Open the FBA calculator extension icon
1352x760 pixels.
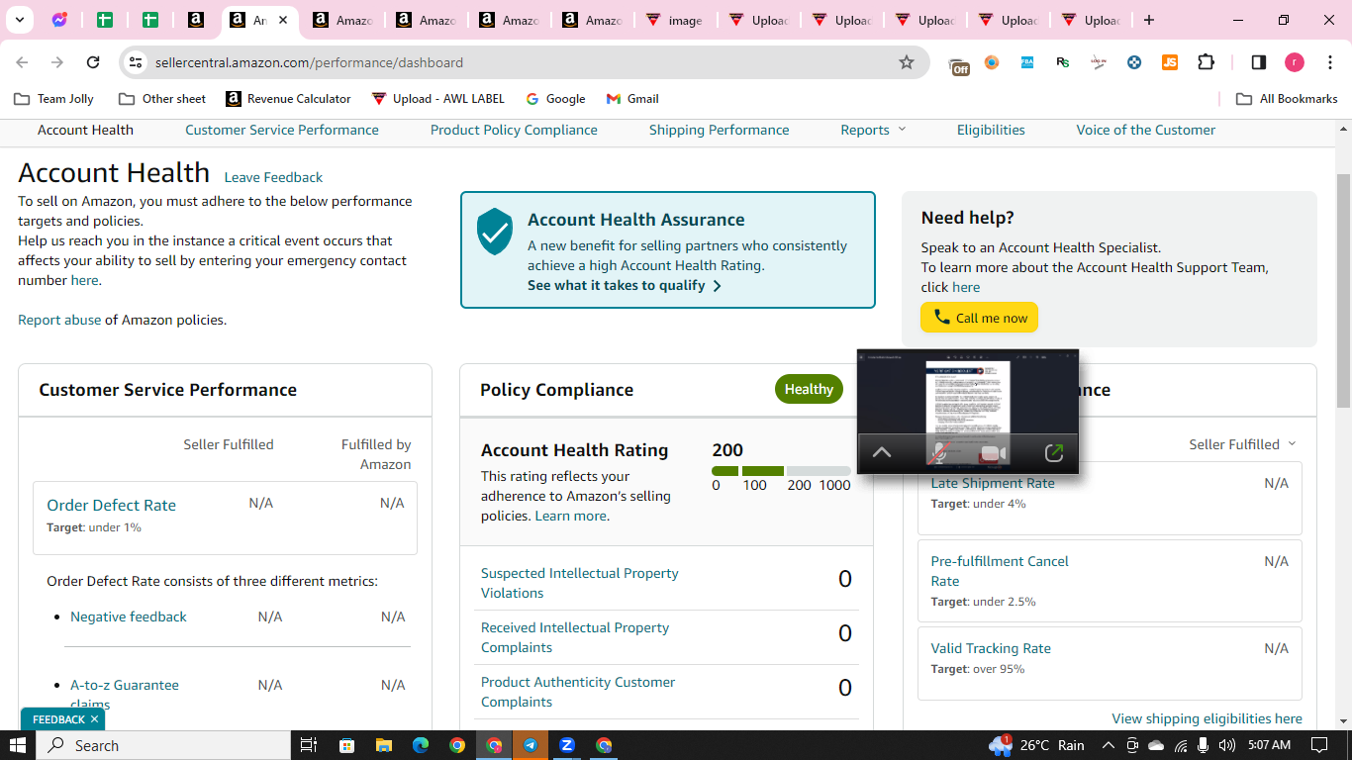coord(1027,62)
